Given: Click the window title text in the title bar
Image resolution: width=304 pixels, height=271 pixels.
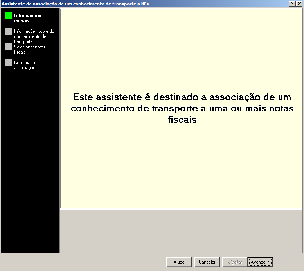Looking at the screenshot, I should 75,4.
